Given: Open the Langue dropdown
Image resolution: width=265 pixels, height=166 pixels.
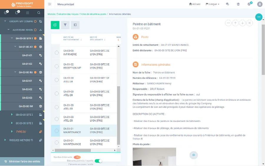Looking at the screenshot, I should (212, 4).
